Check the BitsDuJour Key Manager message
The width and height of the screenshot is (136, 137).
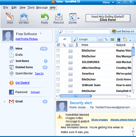(x=58, y=56)
